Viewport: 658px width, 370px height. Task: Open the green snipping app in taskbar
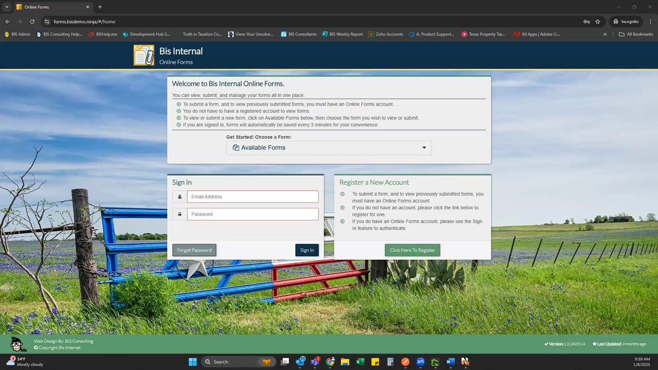point(435,362)
